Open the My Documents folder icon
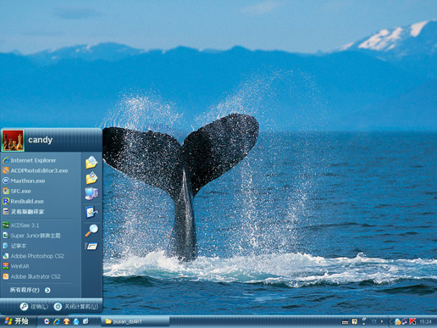437x328 pixels. pos(91,162)
